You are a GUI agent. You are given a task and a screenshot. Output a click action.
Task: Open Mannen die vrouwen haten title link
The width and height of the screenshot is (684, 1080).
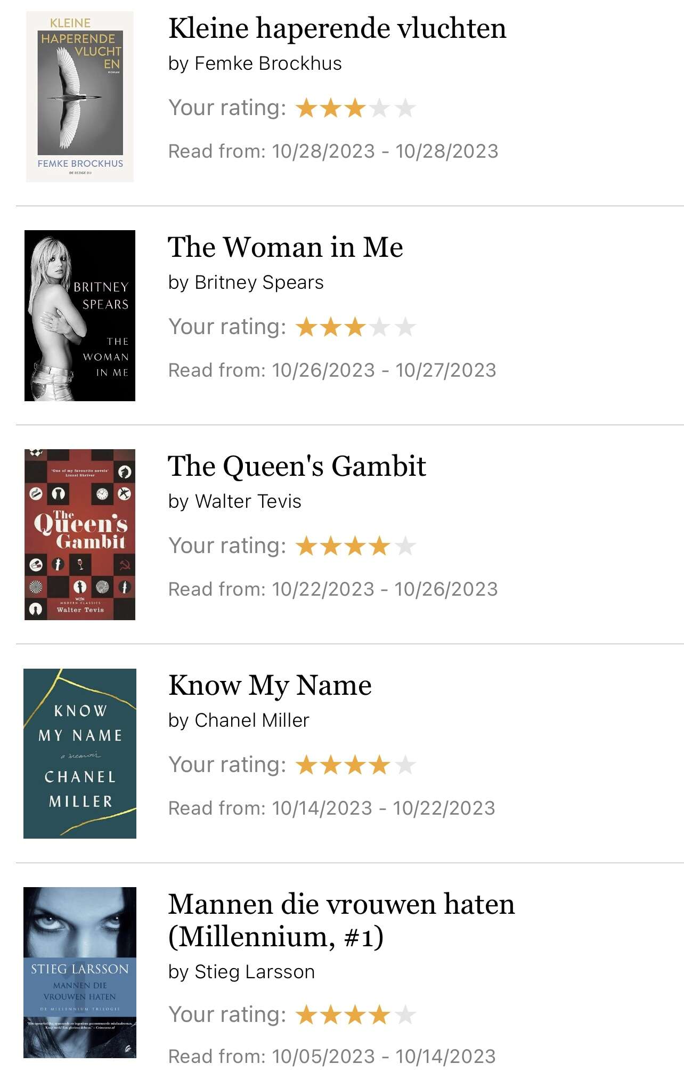[341, 920]
